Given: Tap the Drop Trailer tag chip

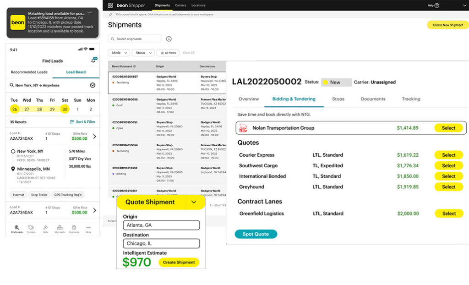Looking at the screenshot, I should click(x=39, y=195).
